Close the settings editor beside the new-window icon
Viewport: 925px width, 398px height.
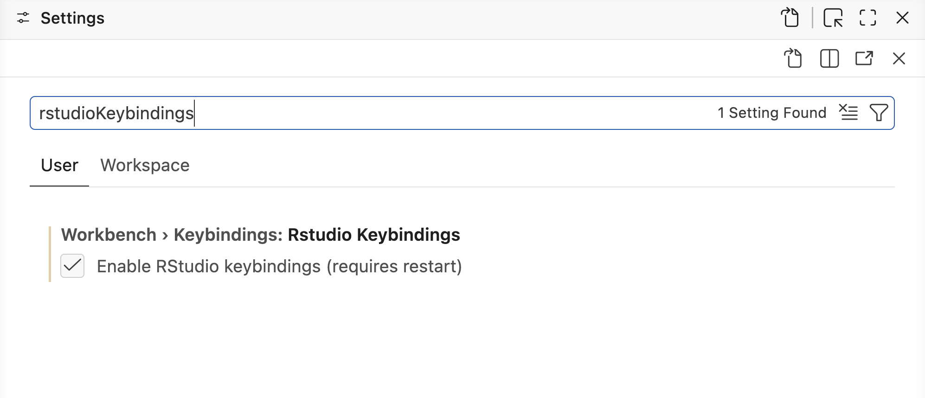point(899,58)
